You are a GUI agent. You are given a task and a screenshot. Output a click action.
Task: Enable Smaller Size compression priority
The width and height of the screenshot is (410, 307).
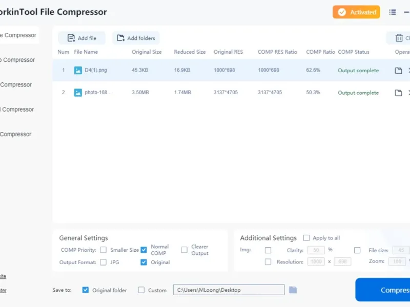click(x=104, y=250)
